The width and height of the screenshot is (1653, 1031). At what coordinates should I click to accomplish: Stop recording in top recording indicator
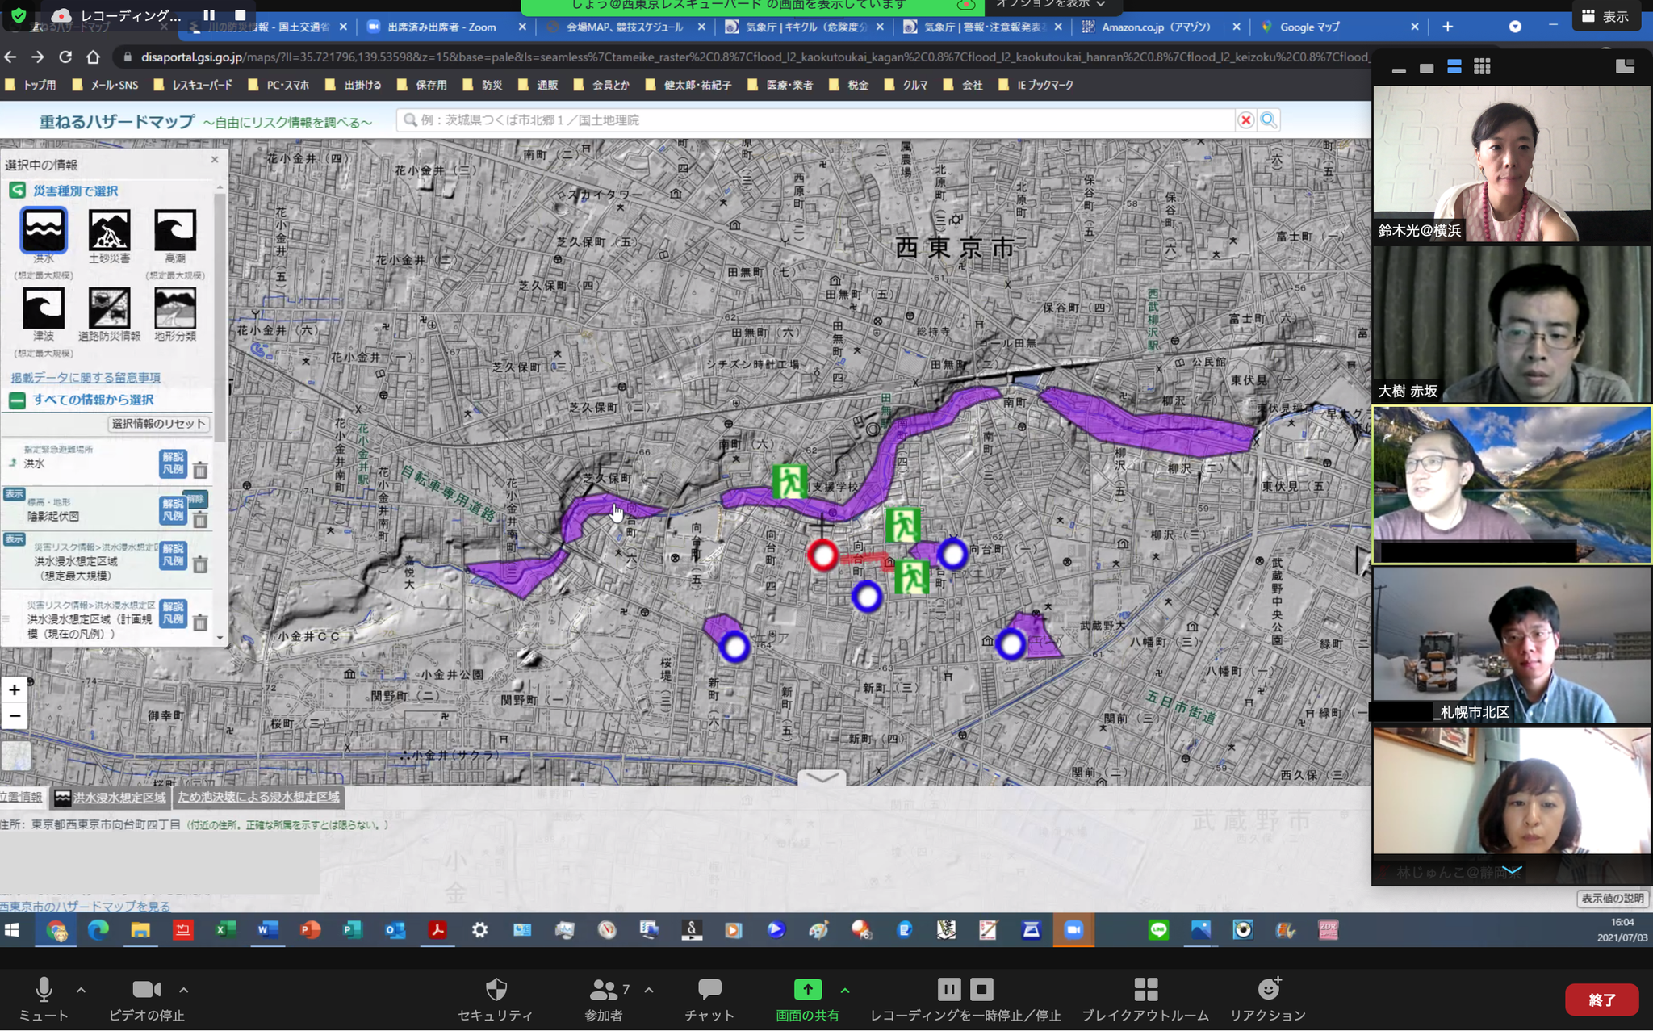pos(240,15)
